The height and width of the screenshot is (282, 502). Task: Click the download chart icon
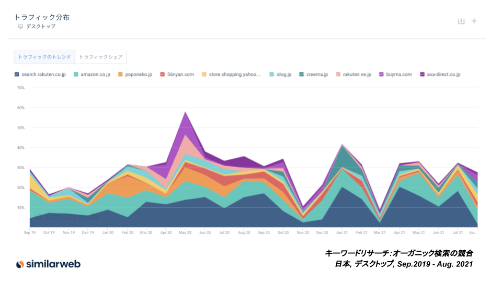(461, 21)
